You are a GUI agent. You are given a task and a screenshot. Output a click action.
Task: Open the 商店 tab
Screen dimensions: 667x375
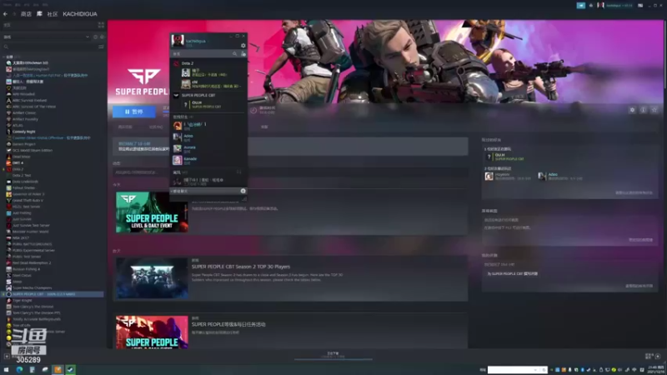26,14
